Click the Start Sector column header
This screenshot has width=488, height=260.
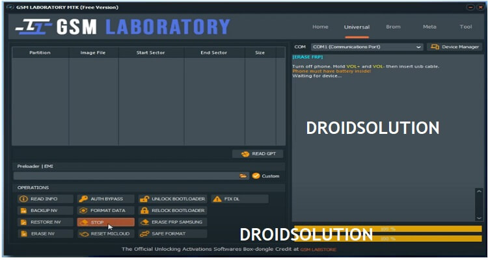click(151, 53)
